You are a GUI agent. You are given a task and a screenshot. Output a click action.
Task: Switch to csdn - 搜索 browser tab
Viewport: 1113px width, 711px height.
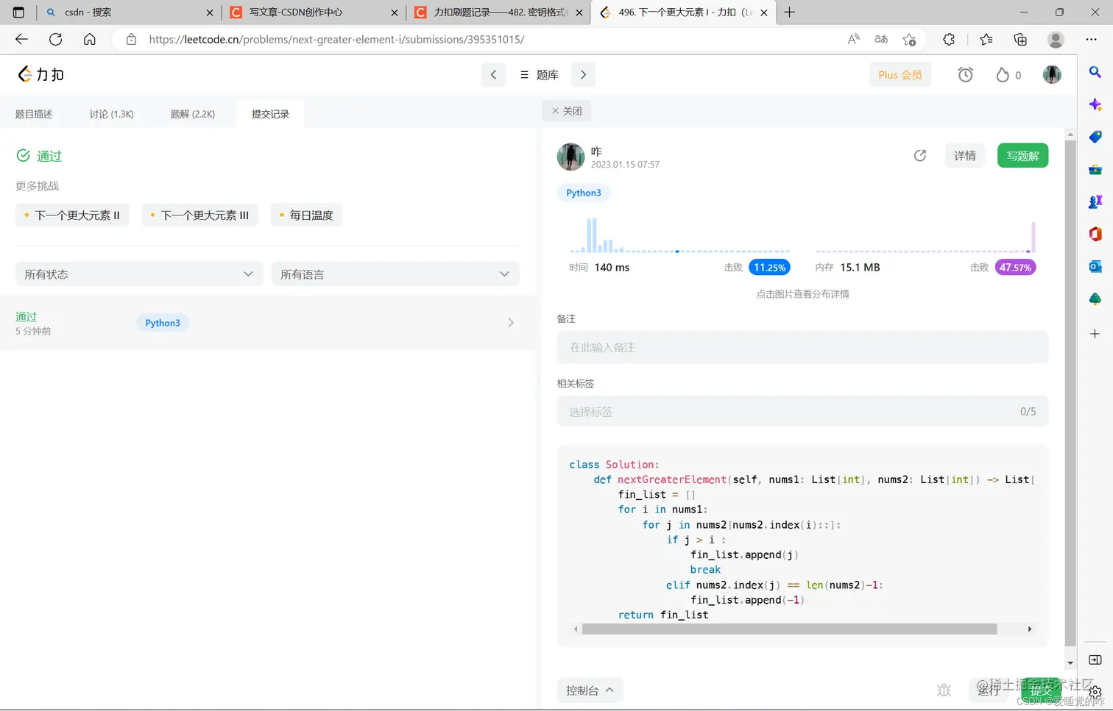129,12
